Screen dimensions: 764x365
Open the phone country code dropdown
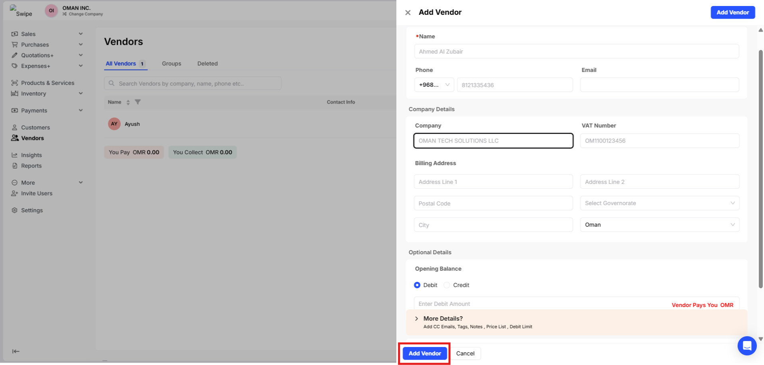pyautogui.click(x=434, y=85)
